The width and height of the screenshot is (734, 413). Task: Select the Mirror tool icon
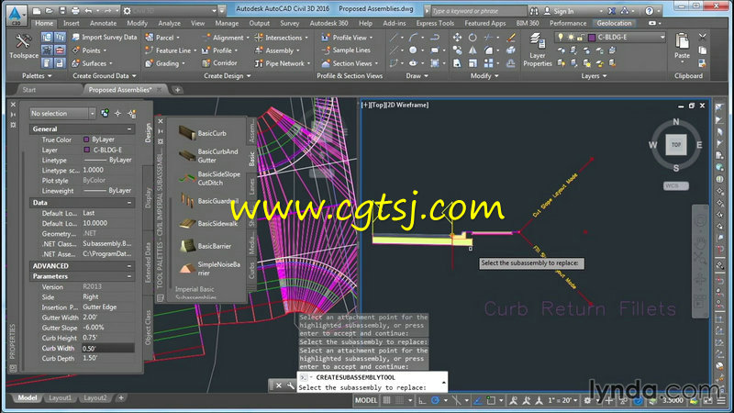click(473, 50)
